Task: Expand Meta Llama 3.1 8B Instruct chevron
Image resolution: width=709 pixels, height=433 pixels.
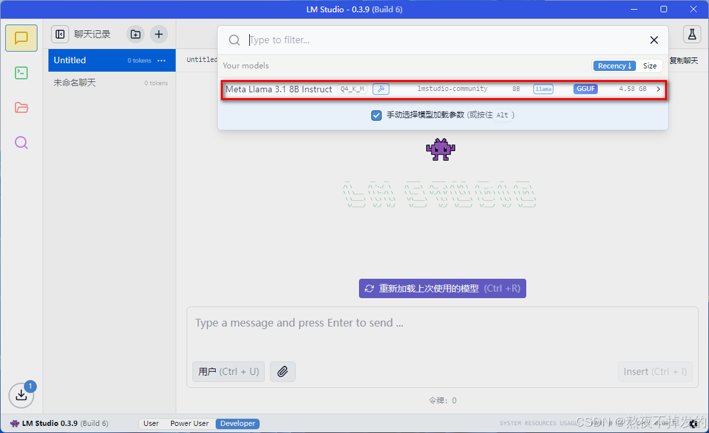Action: [659, 89]
